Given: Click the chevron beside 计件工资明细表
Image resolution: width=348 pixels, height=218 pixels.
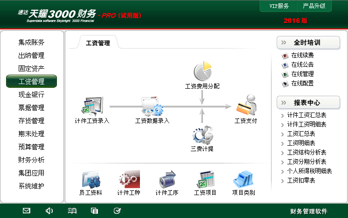Looking at the screenshot, I should pyautogui.click(x=282, y=125).
